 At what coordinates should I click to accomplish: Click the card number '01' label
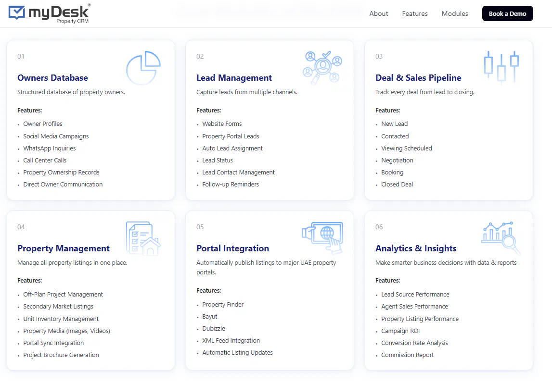(x=21, y=56)
